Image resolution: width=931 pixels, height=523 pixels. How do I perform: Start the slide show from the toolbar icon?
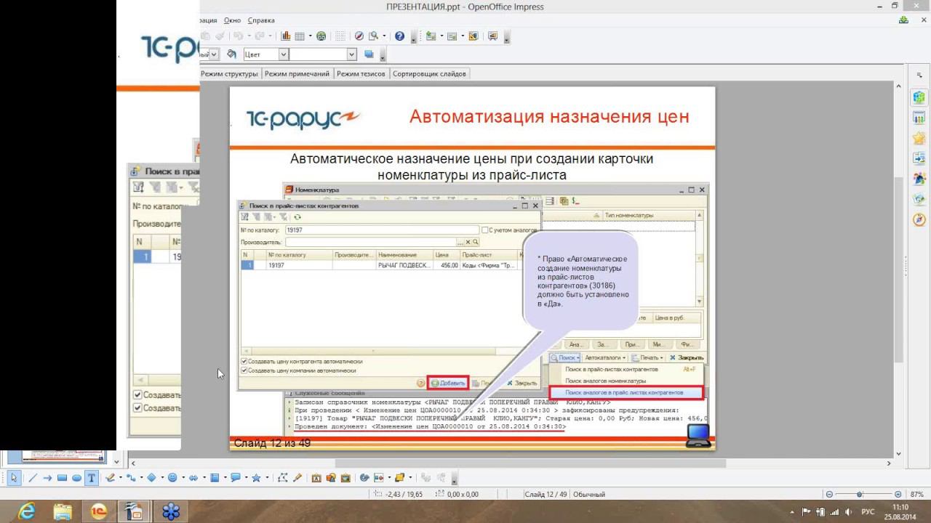pos(493,36)
